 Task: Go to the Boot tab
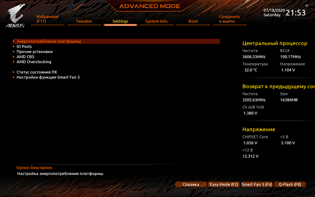193,21
